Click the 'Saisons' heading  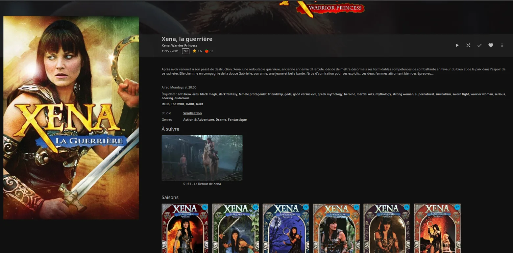170,197
